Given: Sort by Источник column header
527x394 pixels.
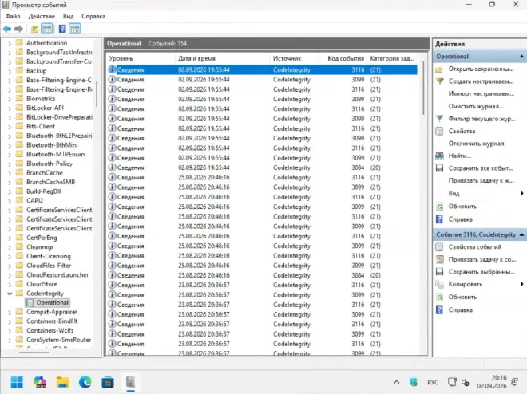Looking at the screenshot, I should [295, 58].
